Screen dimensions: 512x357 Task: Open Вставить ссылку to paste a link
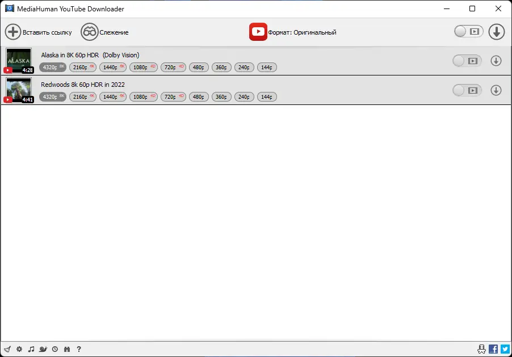coord(38,32)
